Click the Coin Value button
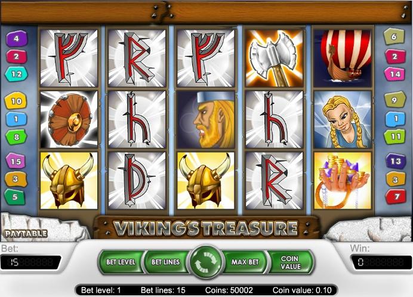This screenshot has width=413, height=297. [291, 262]
